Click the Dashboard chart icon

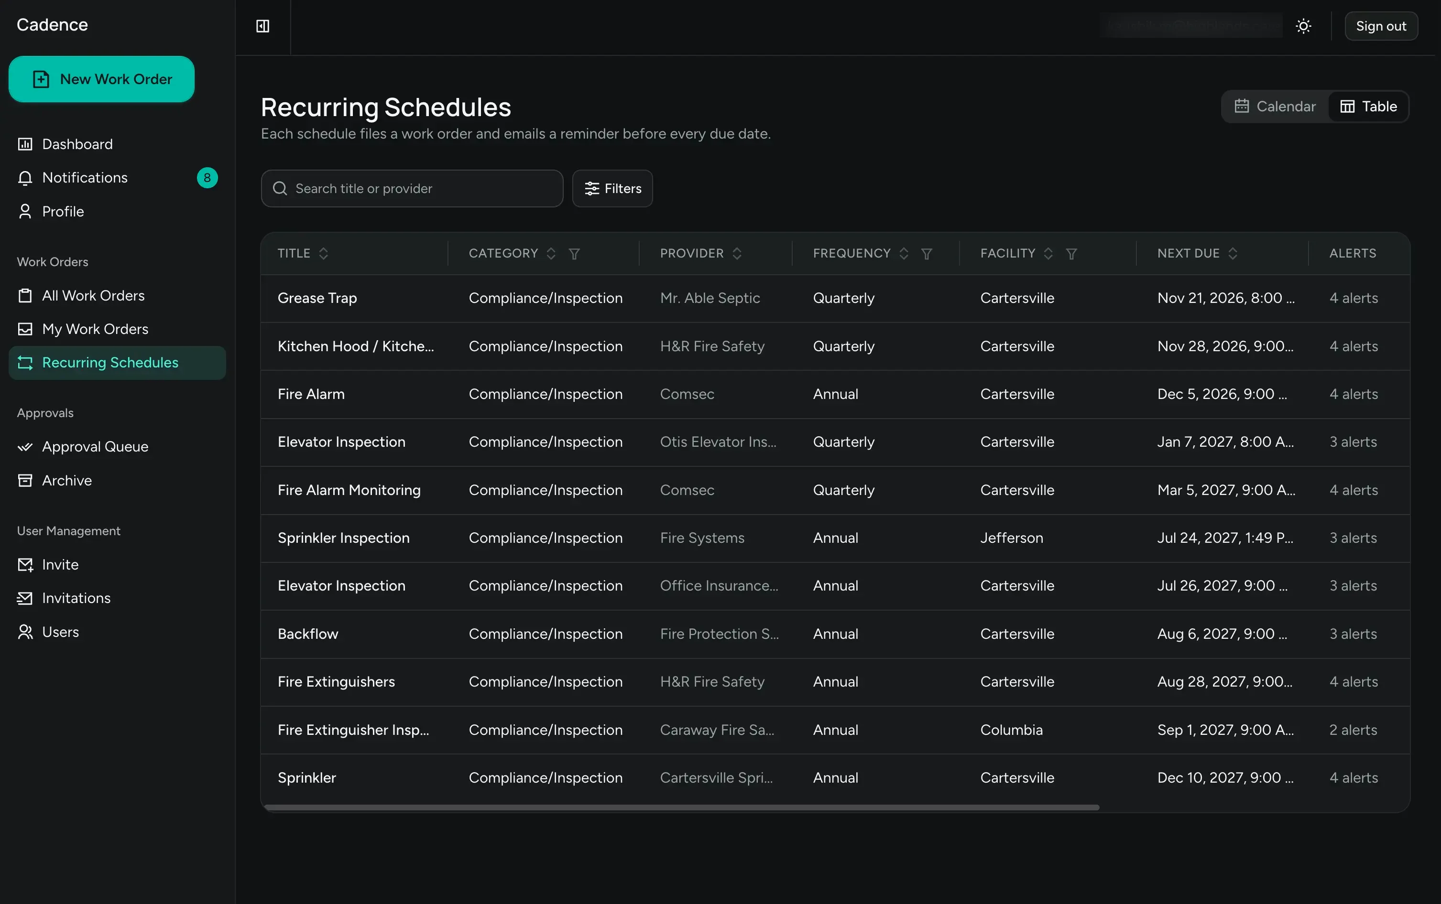(25, 144)
